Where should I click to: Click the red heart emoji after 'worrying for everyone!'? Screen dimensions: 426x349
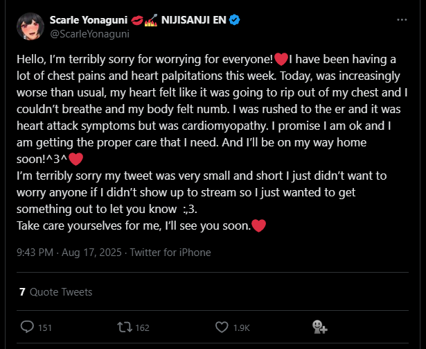tap(281, 58)
